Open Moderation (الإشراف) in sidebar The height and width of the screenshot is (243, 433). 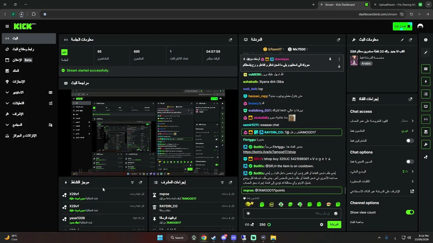pyautogui.click(x=29, y=114)
